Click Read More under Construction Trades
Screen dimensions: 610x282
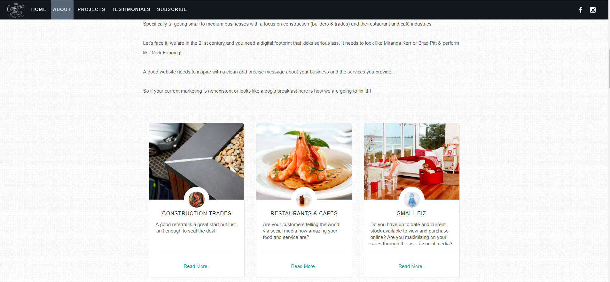pyautogui.click(x=197, y=266)
